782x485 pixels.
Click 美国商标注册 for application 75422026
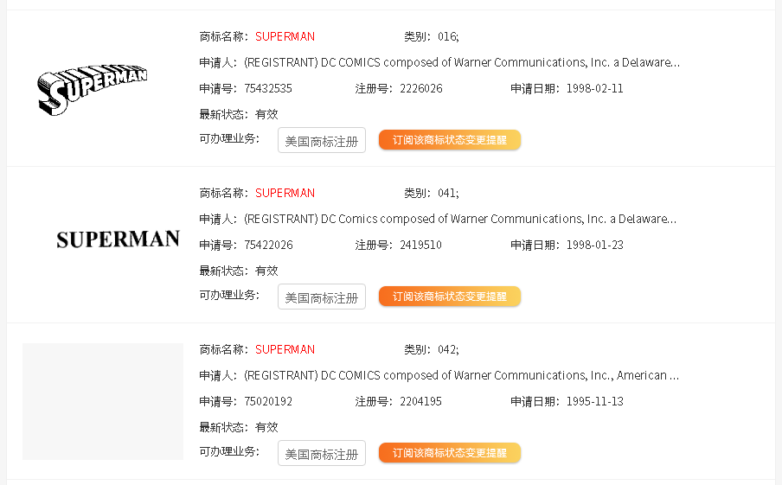[322, 297]
